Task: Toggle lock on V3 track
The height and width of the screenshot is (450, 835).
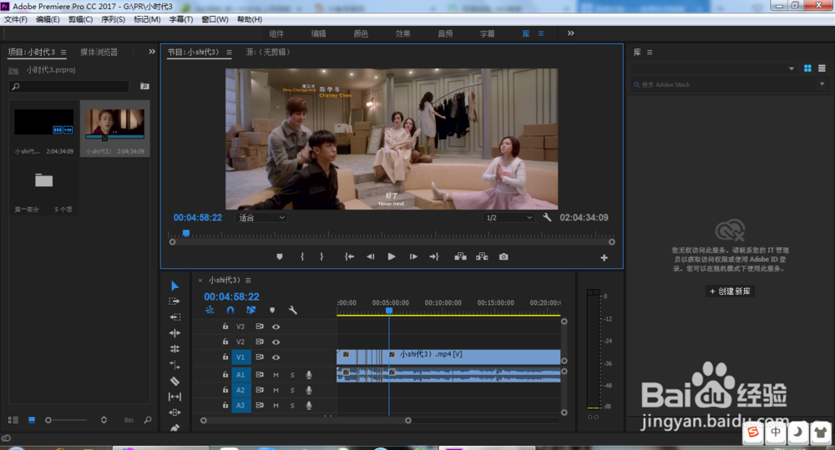Action: pos(225,326)
